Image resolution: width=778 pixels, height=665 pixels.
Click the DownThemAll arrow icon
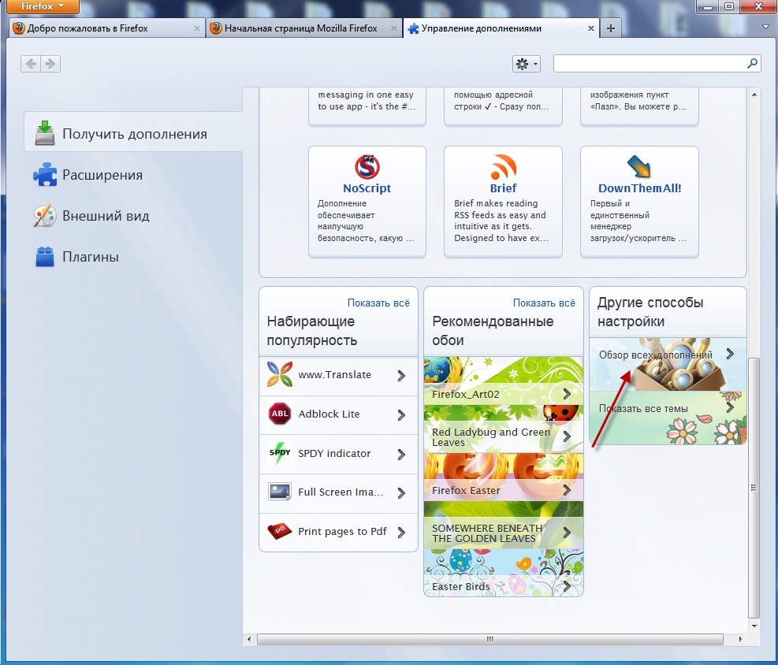(x=639, y=166)
